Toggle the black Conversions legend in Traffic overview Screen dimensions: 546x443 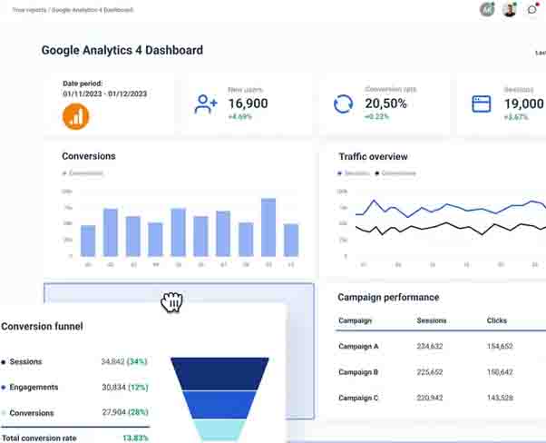tap(395, 173)
